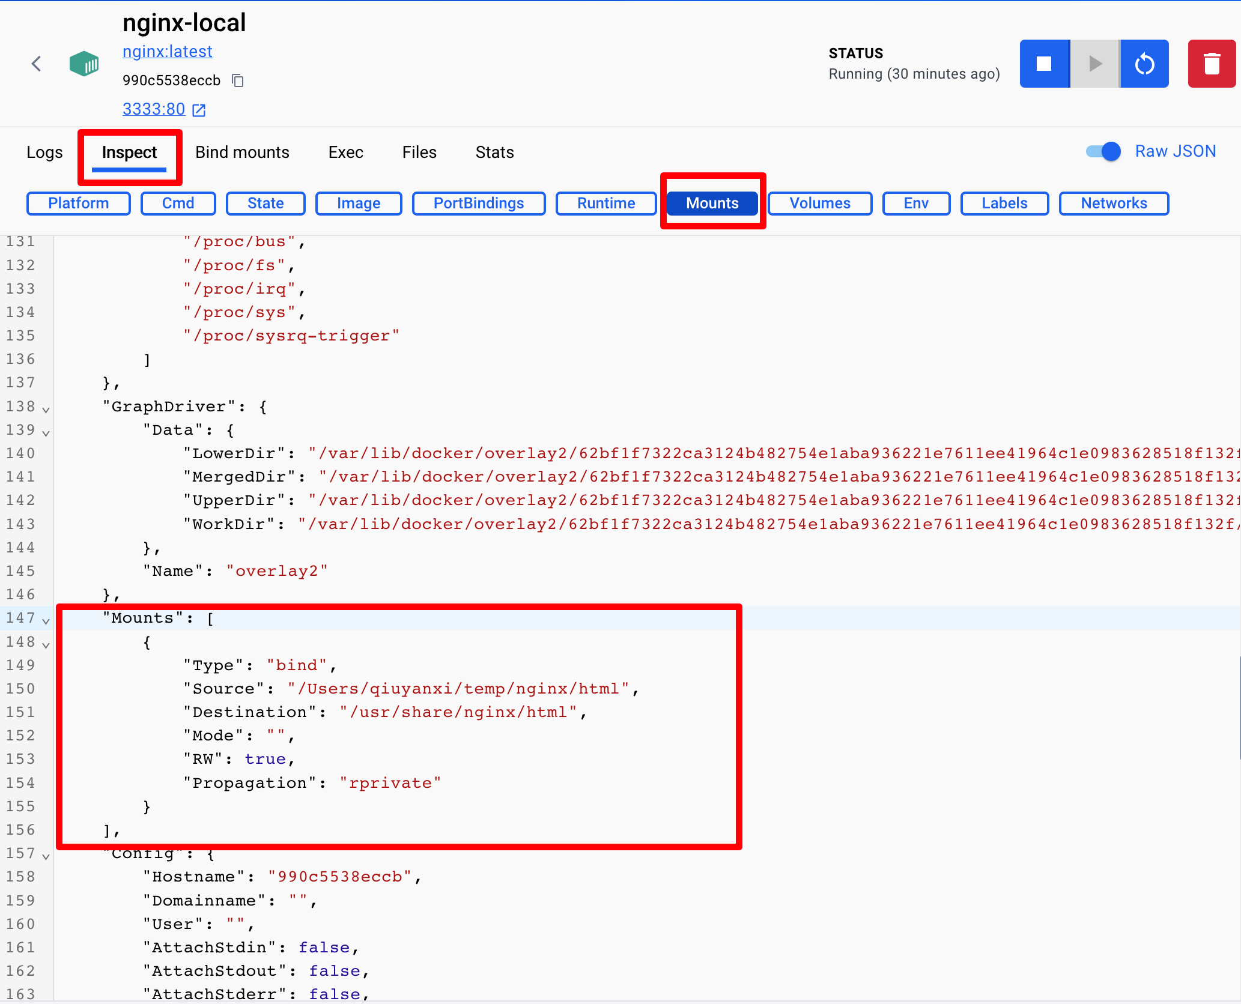Delete the container with red trash button
Screen dimensions: 1241x1004
1212,64
